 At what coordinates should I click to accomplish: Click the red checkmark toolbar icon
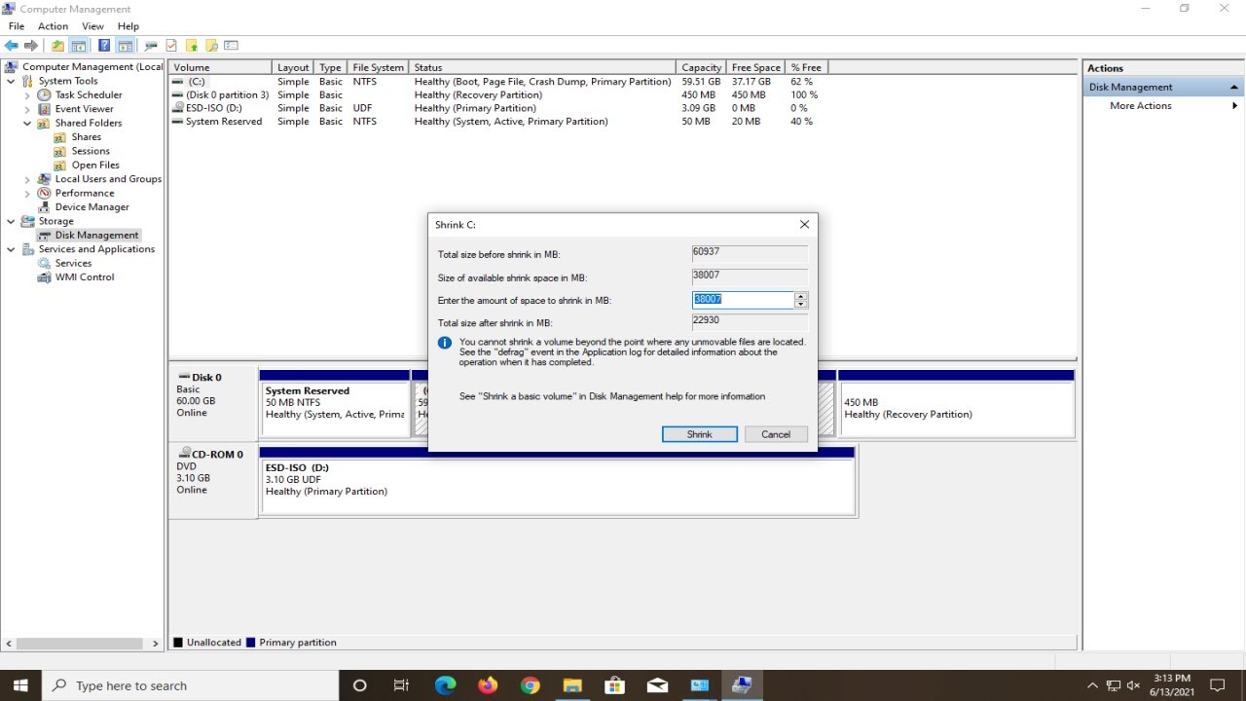point(171,46)
